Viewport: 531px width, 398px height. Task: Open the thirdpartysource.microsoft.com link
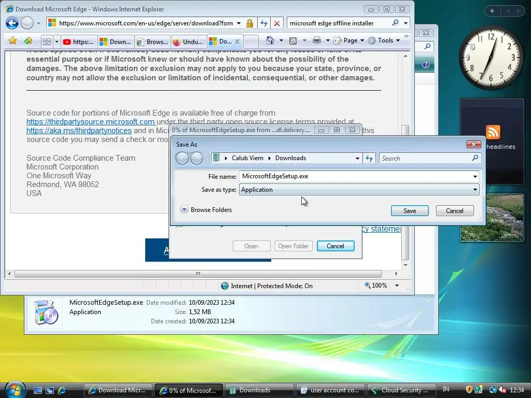pos(90,122)
